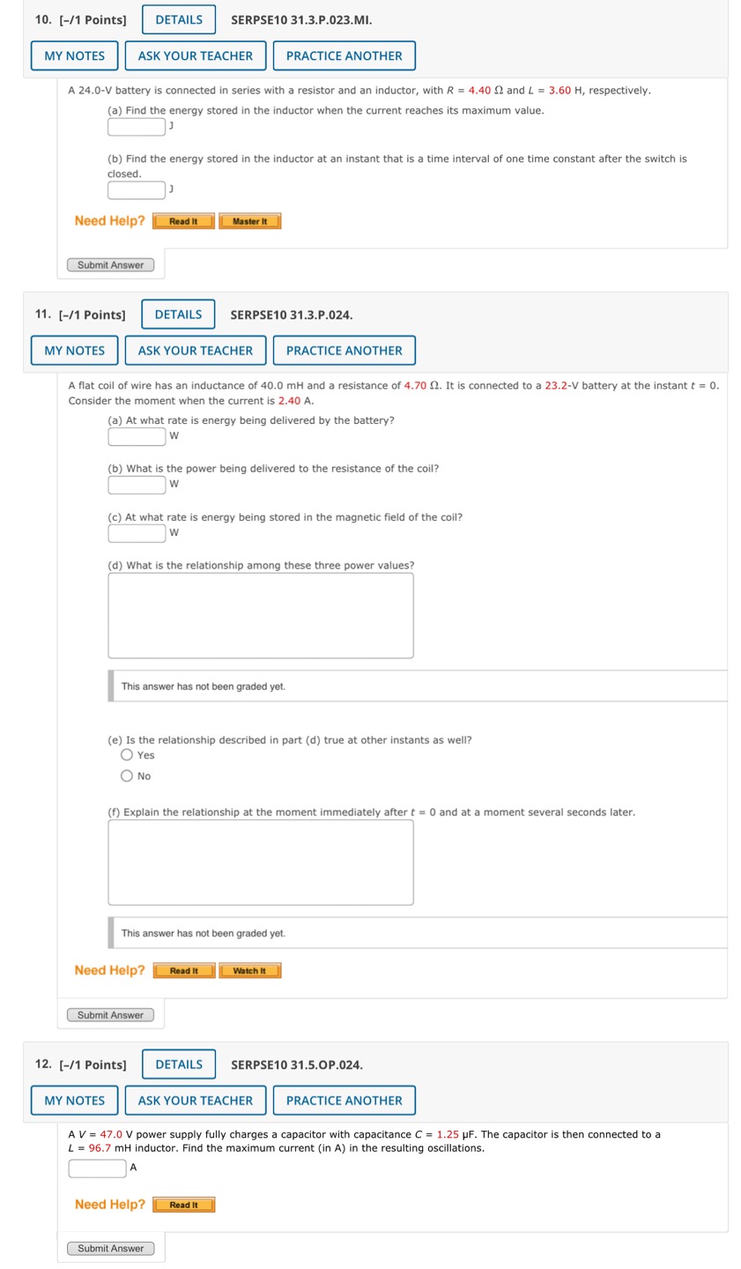Click the Read It help icon for question 10
This screenshot has width=741, height=1269.
tap(182, 221)
